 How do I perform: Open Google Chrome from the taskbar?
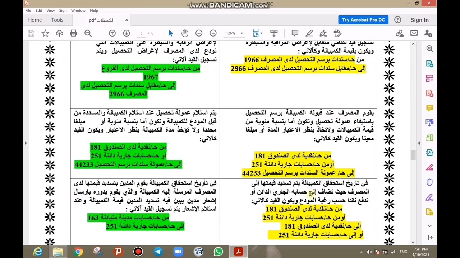point(78,252)
